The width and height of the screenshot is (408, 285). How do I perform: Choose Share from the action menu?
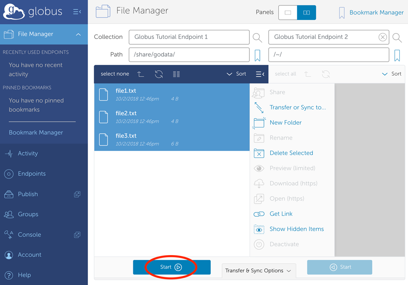[x=277, y=92]
